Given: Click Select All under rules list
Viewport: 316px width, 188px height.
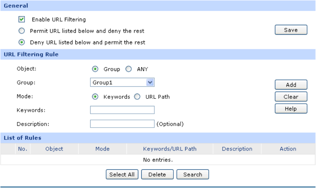Looking at the screenshot, I should (122, 175).
